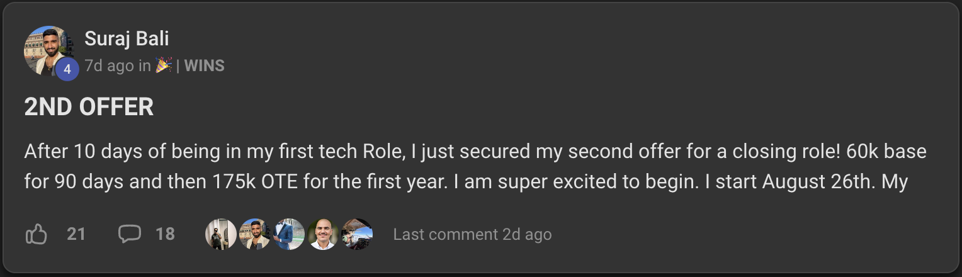Click the "7d ago" post timestamp
The width and height of the screenshot is (962, 277).
click(109, 65)
